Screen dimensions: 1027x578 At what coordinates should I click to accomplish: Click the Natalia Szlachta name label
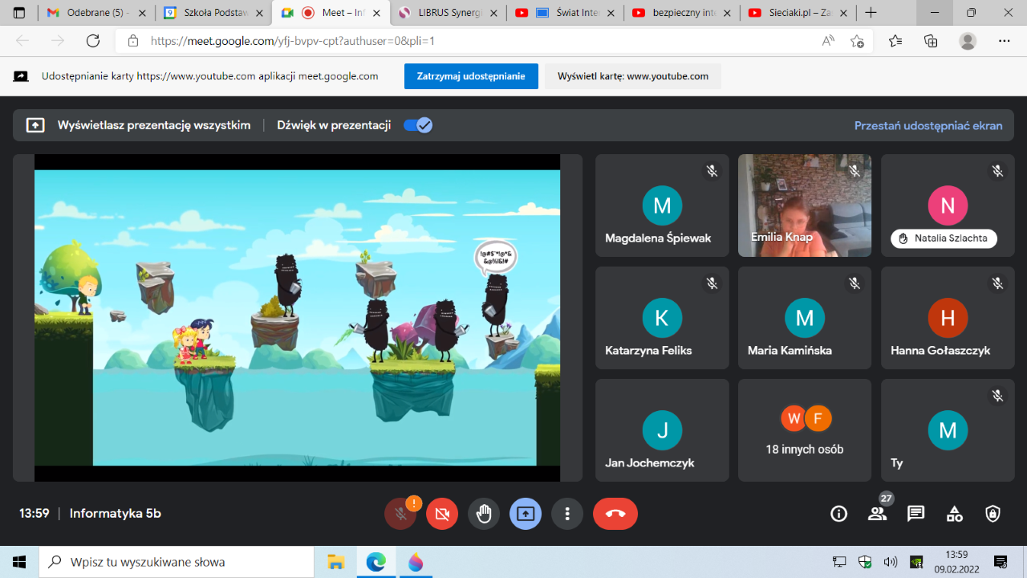[944, 238]
